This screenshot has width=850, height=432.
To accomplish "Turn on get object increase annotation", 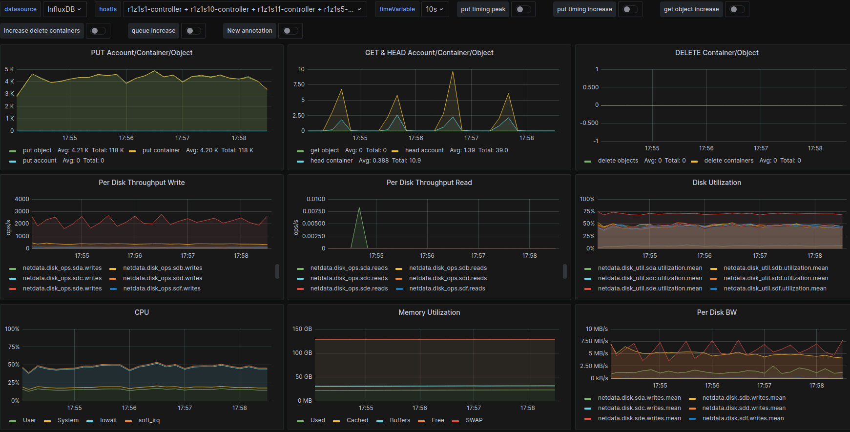I will pos(737,9).
